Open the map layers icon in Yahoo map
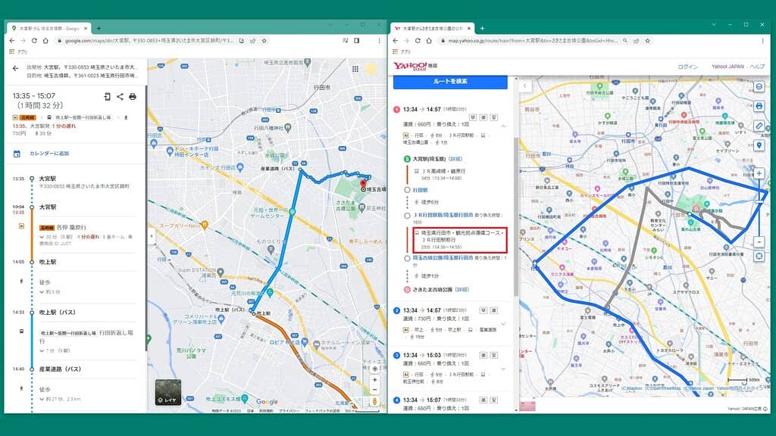Viewport: 776px width, 436px height. click(759, 86)
